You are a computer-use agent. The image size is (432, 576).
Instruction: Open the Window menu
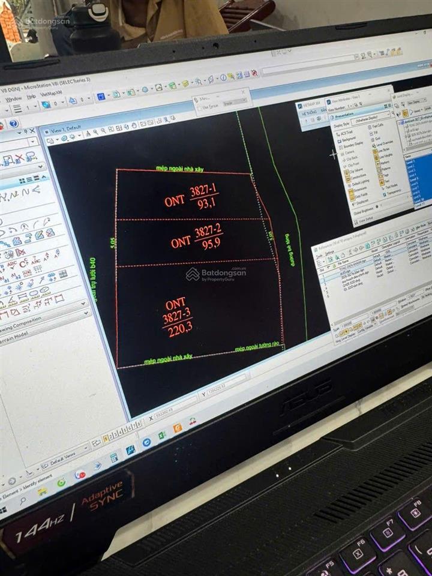(14, 99)
